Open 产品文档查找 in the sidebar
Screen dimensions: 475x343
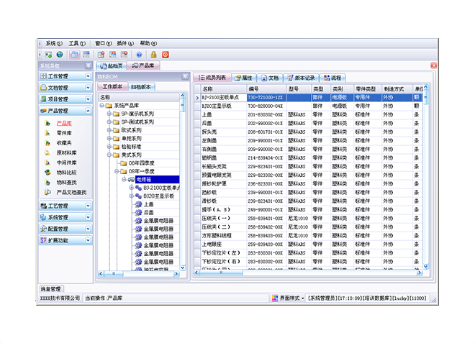tap(71, 192)
